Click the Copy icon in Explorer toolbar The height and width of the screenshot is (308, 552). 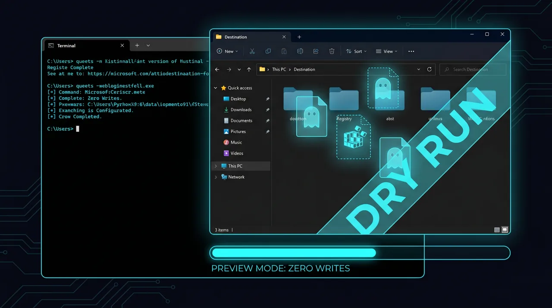tap(268, 51)
